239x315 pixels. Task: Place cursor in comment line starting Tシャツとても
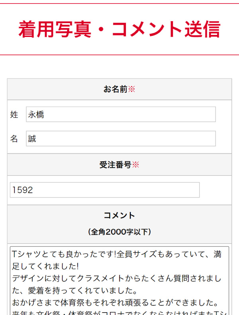(x=116, y=254)
